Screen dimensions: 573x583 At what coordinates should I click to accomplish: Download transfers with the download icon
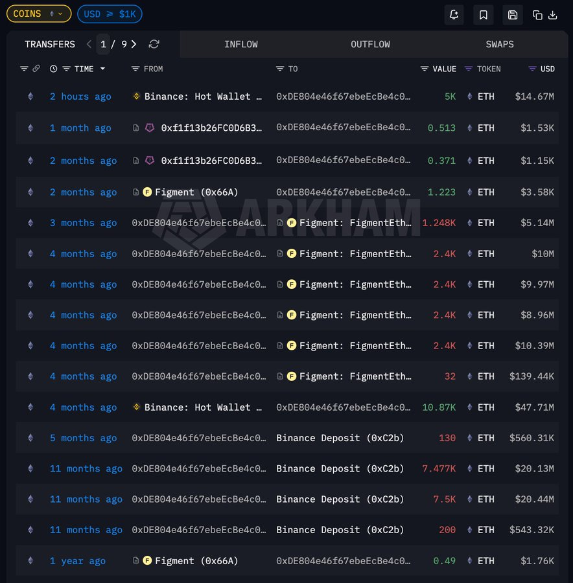tap(553, 15)
